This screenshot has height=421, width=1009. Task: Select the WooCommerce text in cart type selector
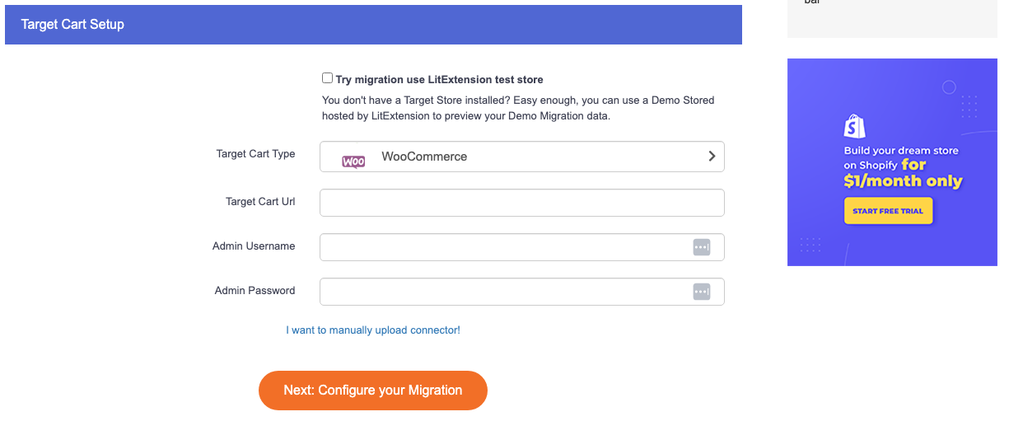[x=424, y=157]
